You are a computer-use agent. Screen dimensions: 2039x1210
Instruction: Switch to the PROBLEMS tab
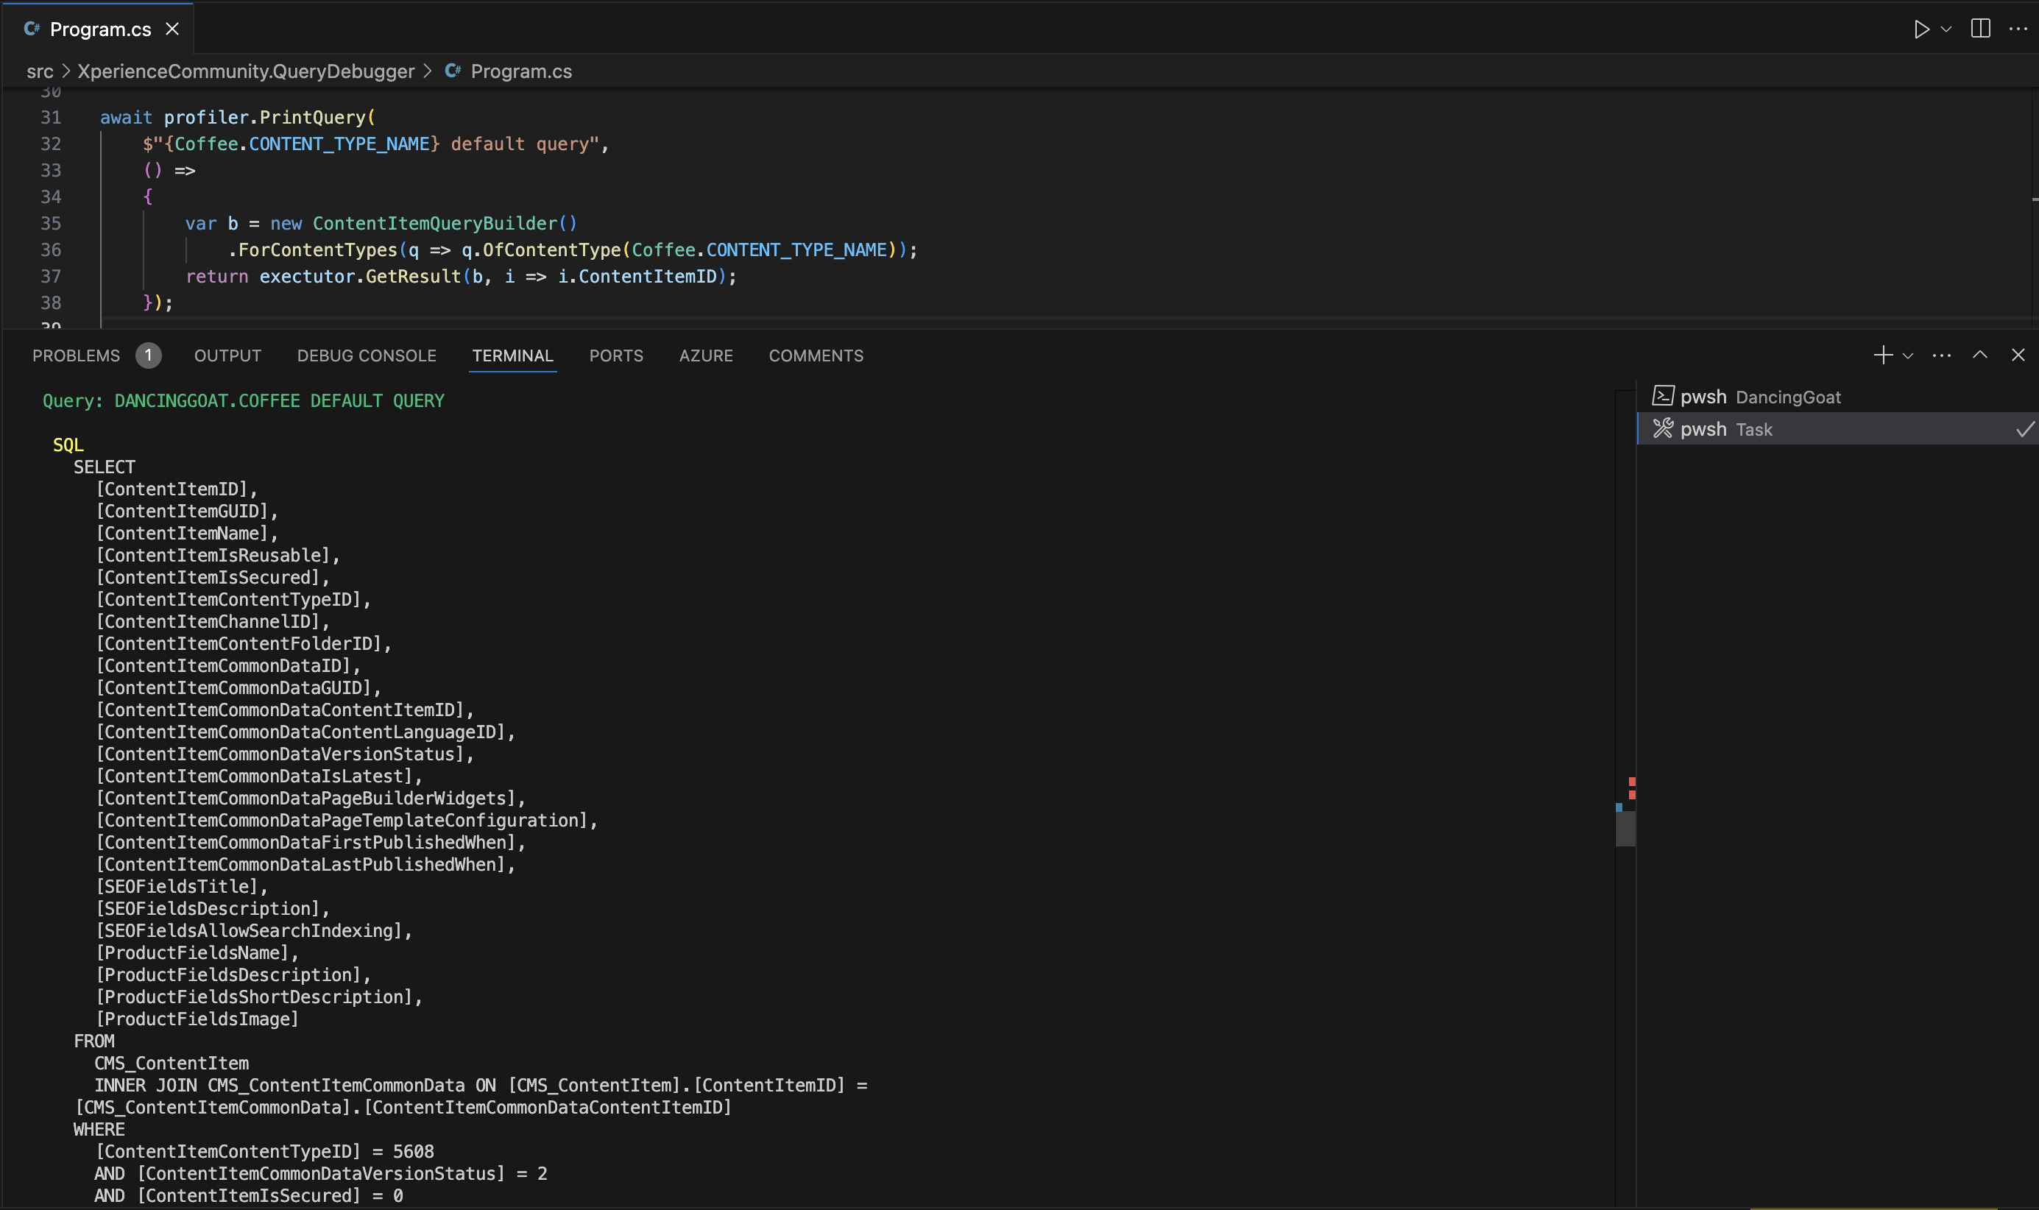click(x=76, y=355)
